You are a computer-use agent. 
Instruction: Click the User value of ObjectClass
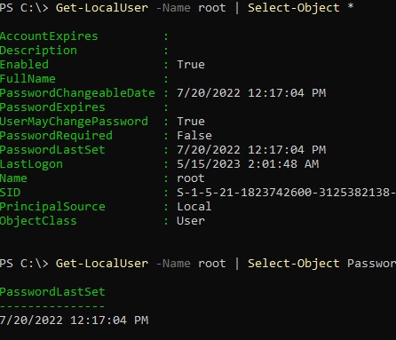tap(191, 221)
